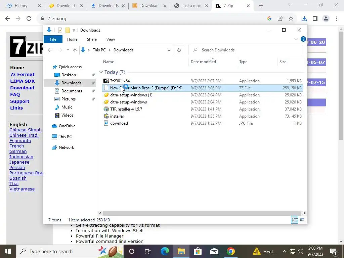
Task: Open Explorer help question mark icon
Action: [x=303, y=39]
